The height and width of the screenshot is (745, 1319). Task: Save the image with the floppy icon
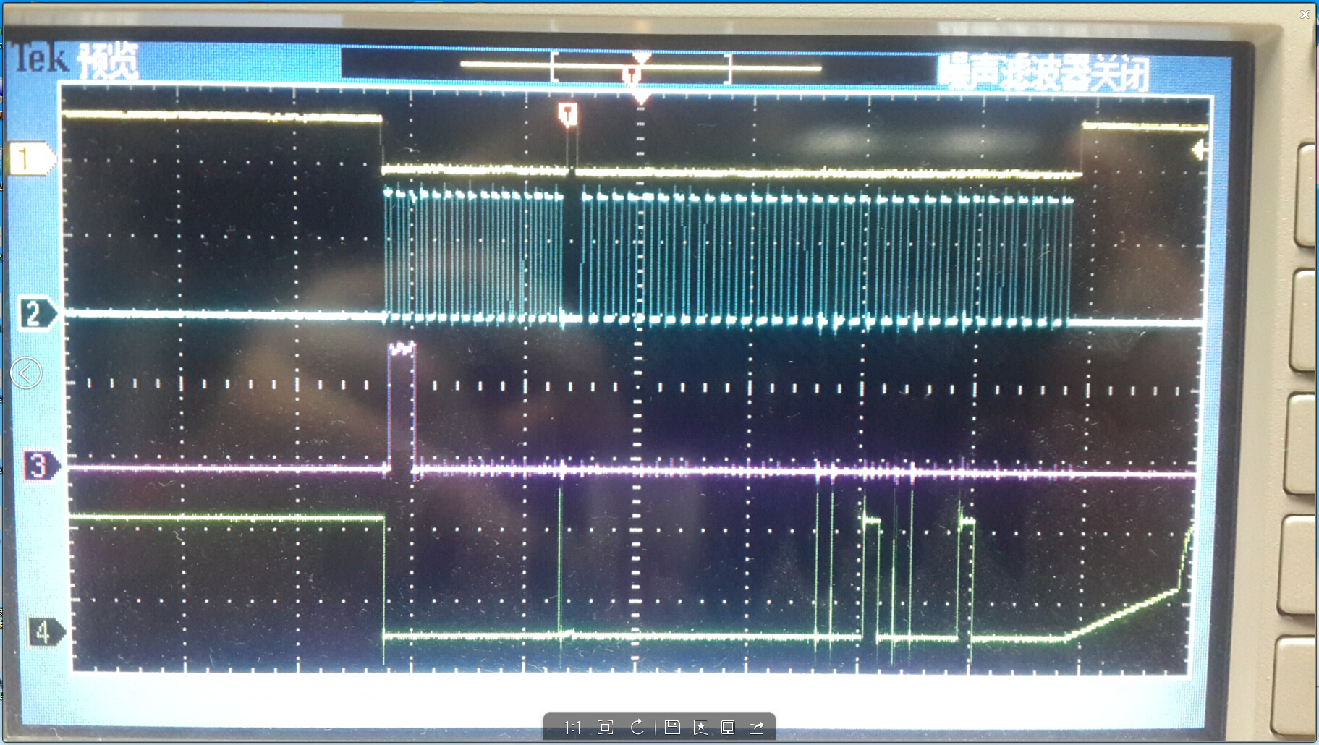point(672,727)
